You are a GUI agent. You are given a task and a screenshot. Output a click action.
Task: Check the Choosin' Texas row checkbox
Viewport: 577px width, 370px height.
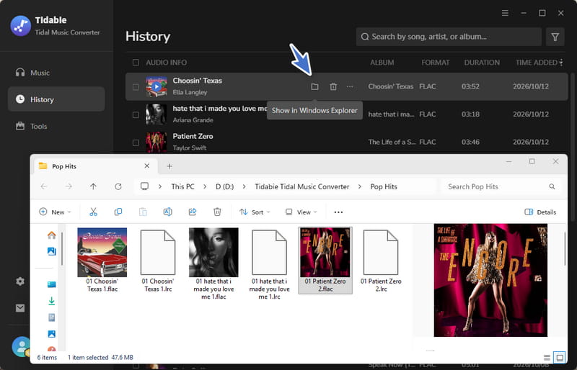(136, 87)
